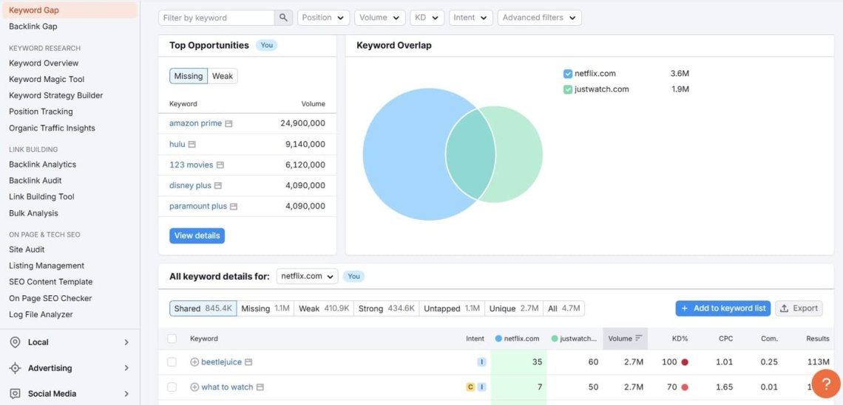
Task: Open Log File Analyzer in sidebar
Action: click(x=41, y=314)
